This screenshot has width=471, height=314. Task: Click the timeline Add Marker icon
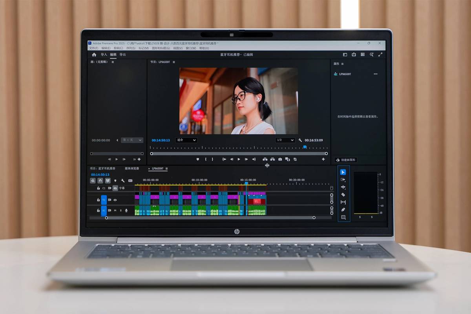[115, 181]
